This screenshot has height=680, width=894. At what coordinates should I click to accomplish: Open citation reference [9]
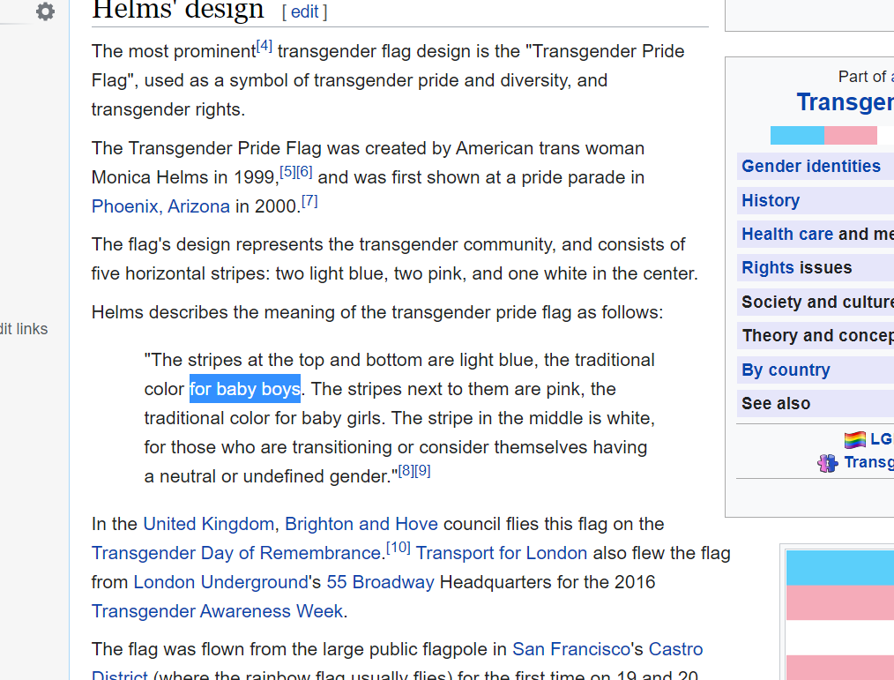[422, 471]
